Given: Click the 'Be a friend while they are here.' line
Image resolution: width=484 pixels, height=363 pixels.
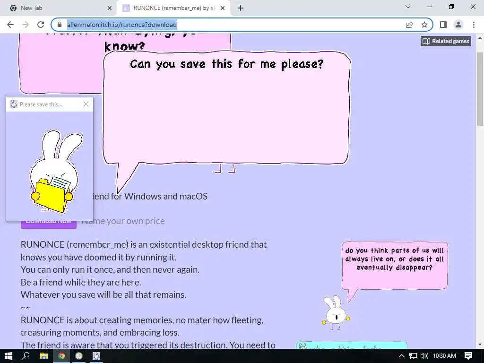Looking at the screenshot, I should tap(81, 282).
